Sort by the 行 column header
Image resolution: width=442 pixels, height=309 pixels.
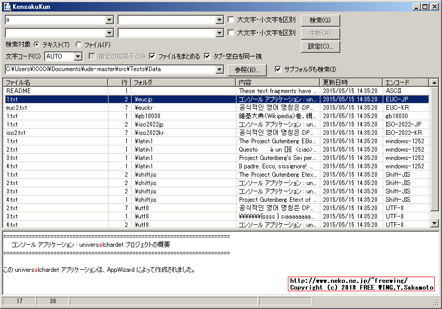click(120, 83)
